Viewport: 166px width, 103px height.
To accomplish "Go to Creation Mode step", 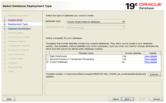I will (x=15, y=20).
